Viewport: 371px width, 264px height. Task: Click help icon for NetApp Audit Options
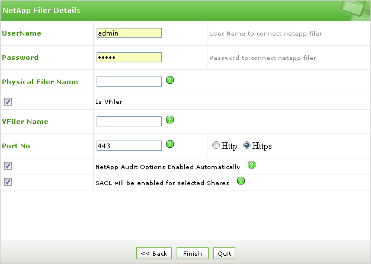pos(251,165)
